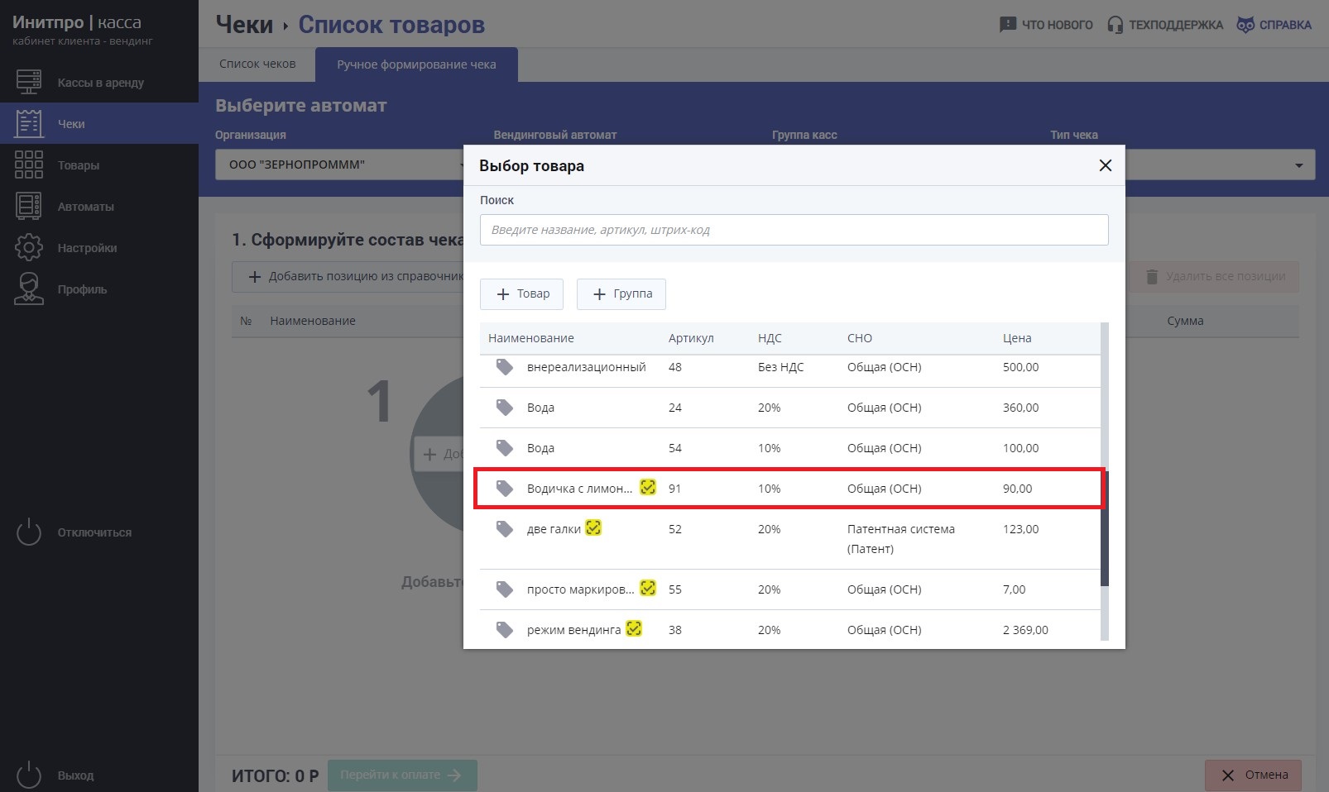The width and height of the screenshot is (1329, 792).
Task: Click the + Группа button
Action: [621, 293]
